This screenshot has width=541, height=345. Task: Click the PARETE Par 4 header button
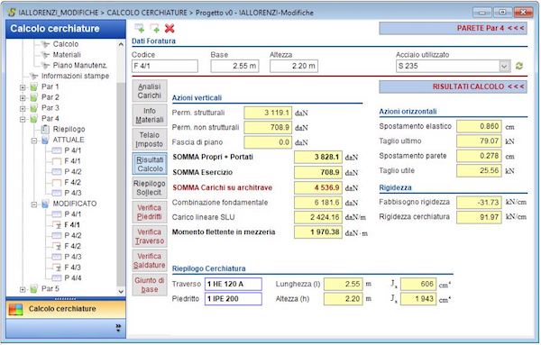[453, 28]
